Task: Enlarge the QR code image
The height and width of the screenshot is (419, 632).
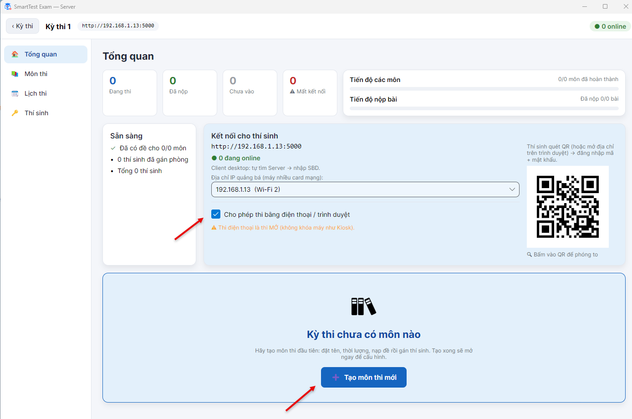Action: (x=568, y=207)
